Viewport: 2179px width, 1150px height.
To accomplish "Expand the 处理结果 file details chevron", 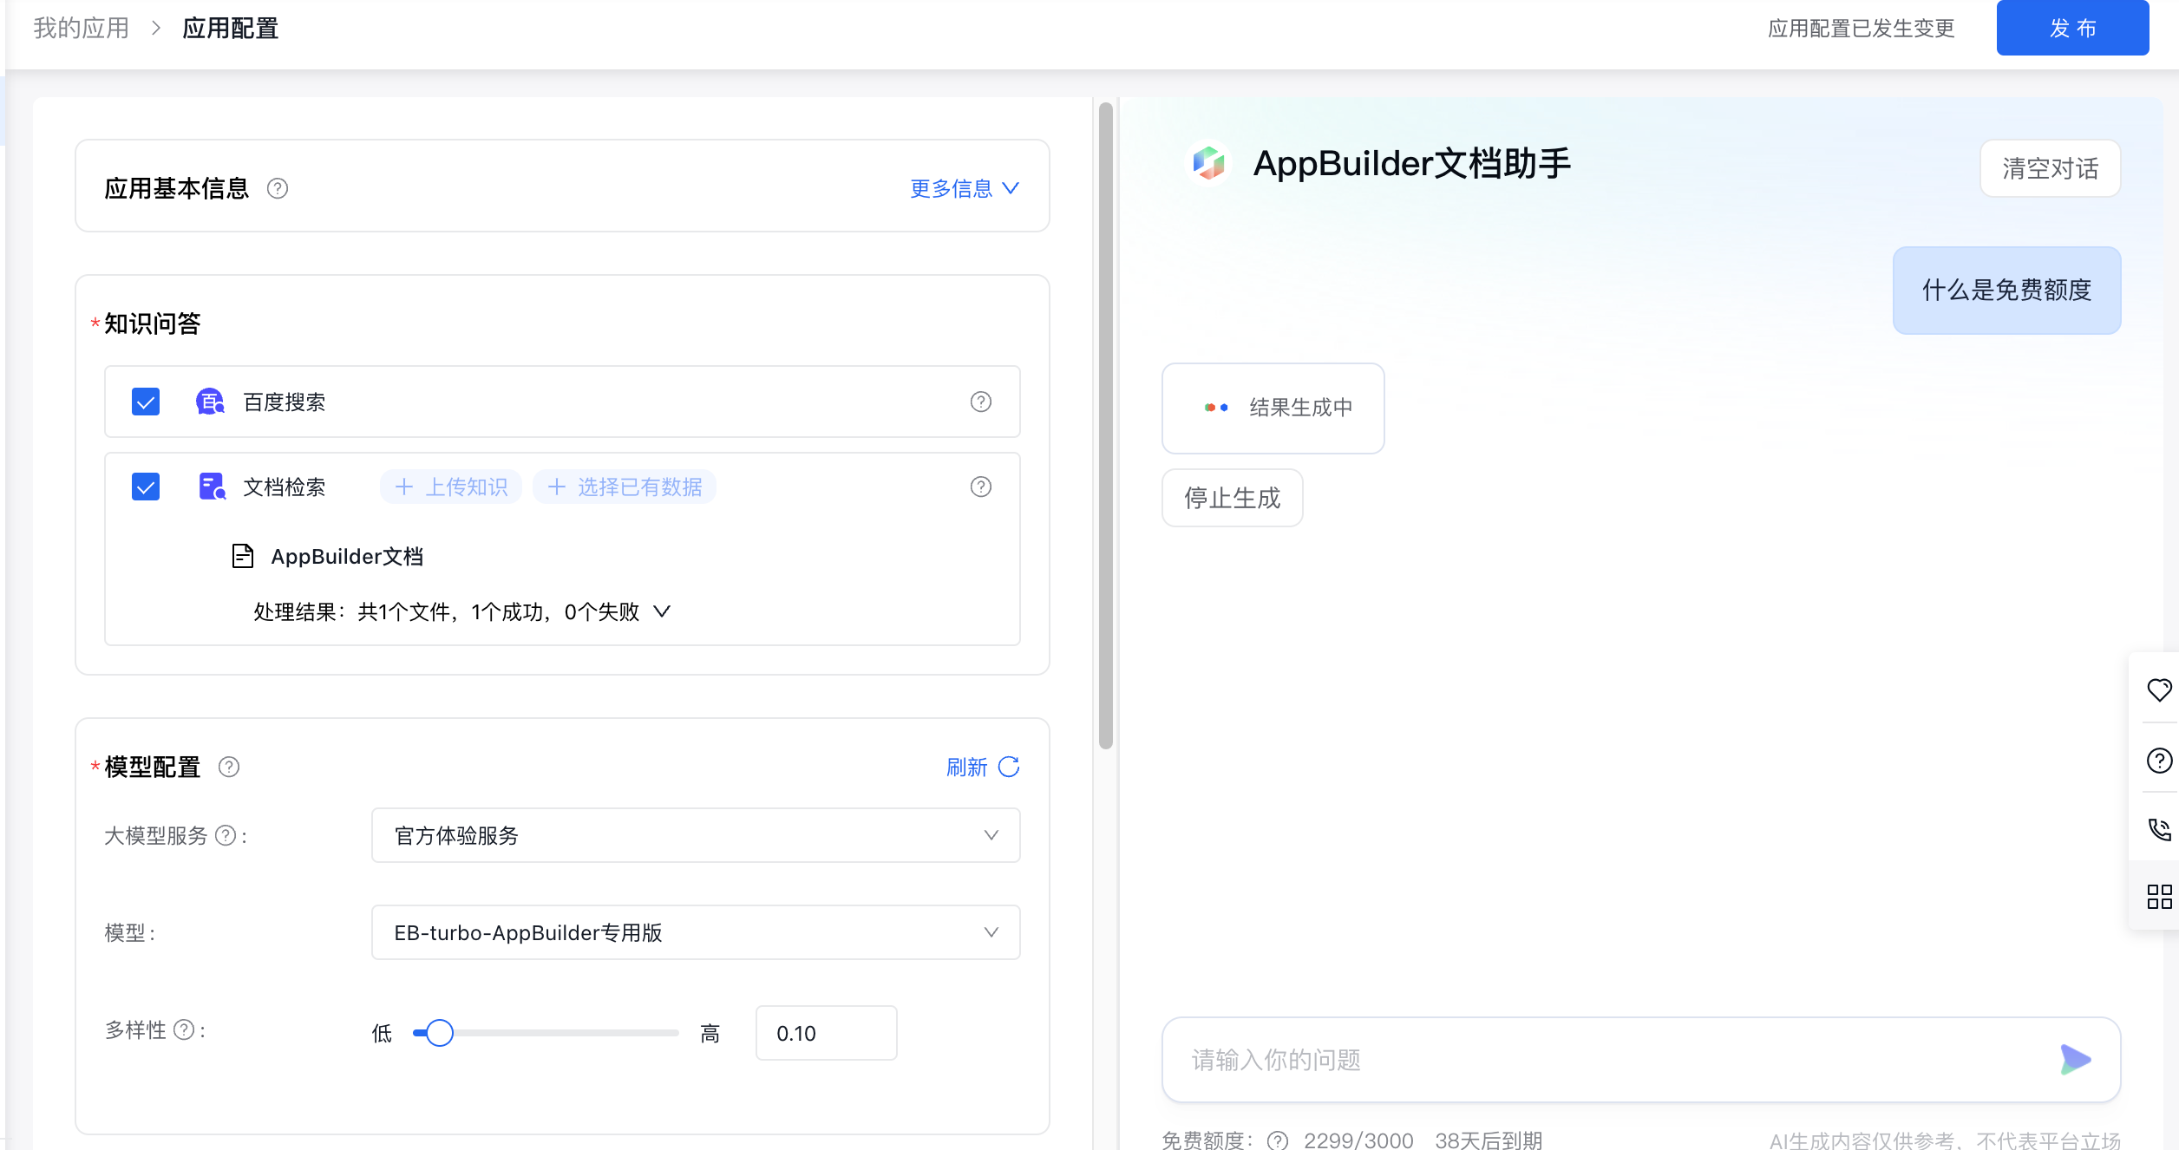I will [662, 611].
